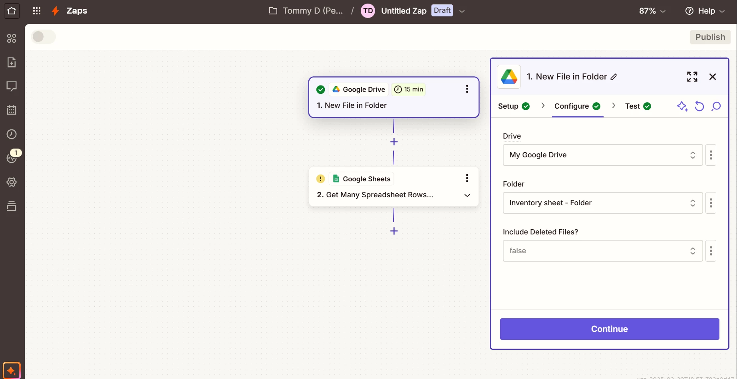Image resolution: width=737 pixels, height=379 pixels.
Task: Select the Google Sheets step card
Action: (394, 187)
